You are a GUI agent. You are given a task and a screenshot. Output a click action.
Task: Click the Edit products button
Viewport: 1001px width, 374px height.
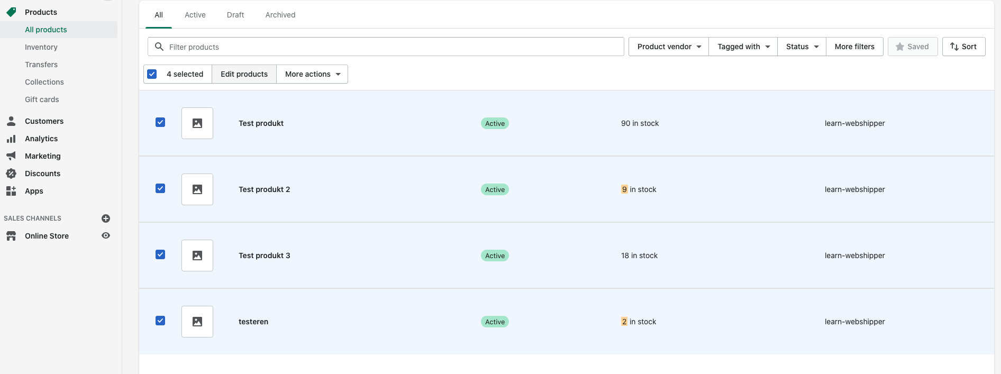(x=244, y=74)
